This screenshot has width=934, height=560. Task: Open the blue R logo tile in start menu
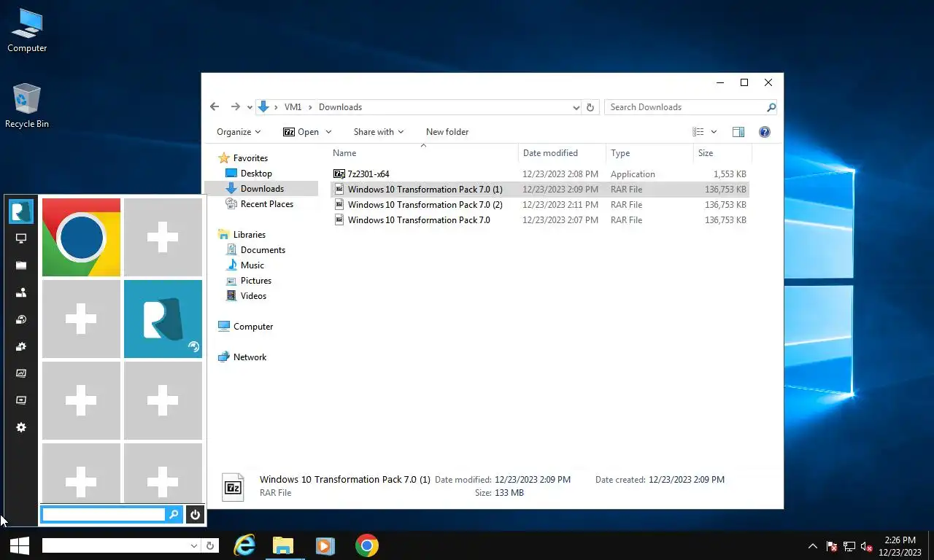pos(163,319)
